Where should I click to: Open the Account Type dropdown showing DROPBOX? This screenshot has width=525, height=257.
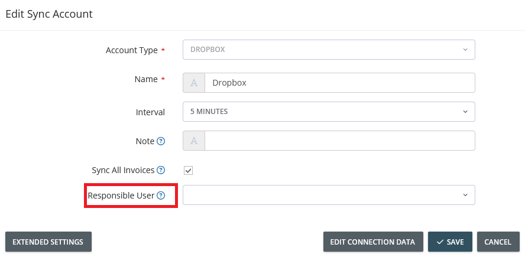(x=329, y=50)
